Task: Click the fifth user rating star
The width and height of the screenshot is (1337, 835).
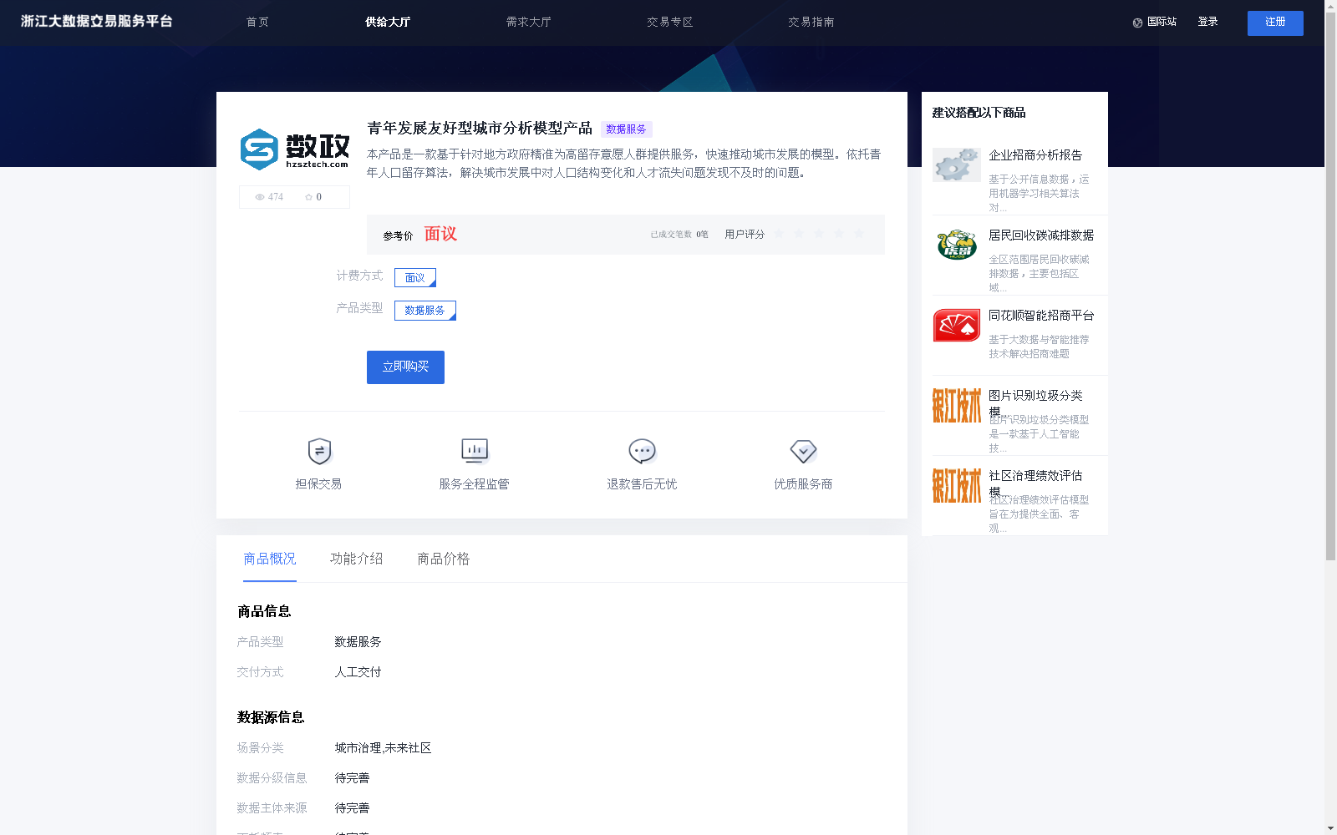Action: coord(859,234)
